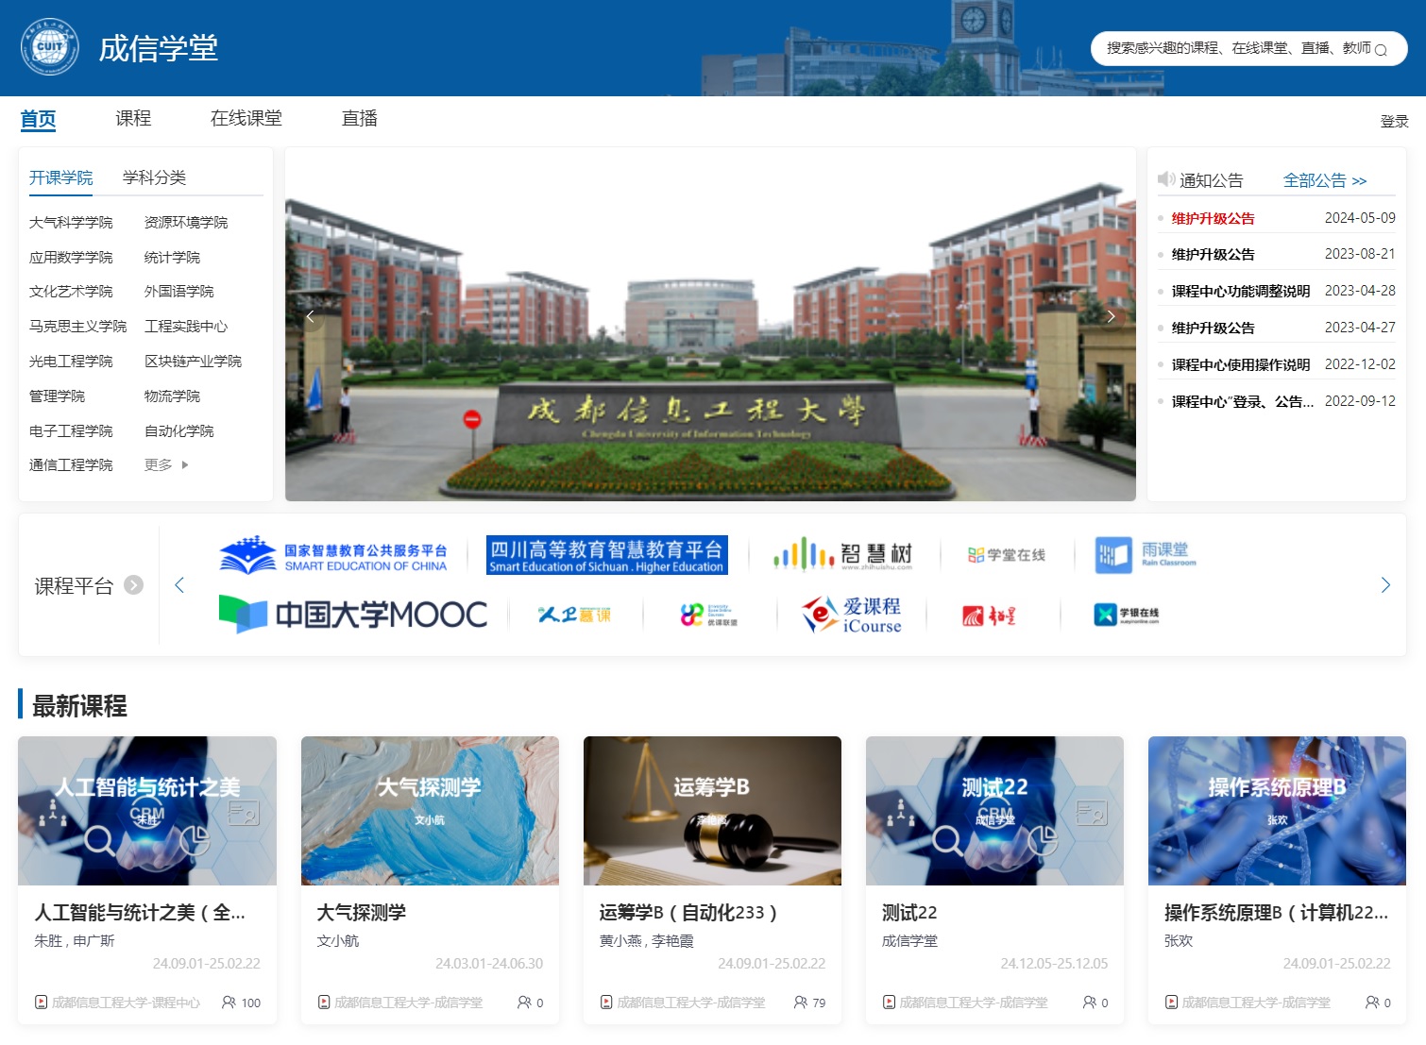Show previous banner slide with left arrow
This screenshot has height=1045, width=1426.
(x=310, y=317)
